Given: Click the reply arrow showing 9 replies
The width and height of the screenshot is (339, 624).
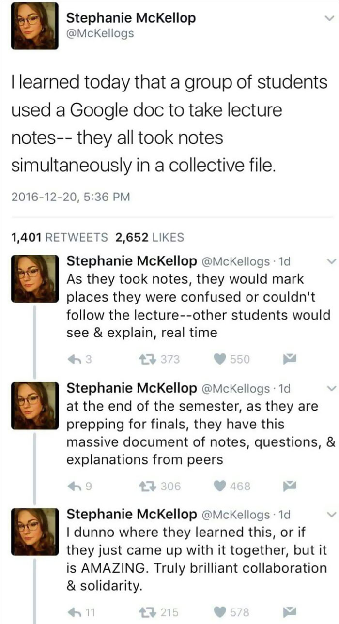Looking at the screenshot, I should [x=76, y=486].
